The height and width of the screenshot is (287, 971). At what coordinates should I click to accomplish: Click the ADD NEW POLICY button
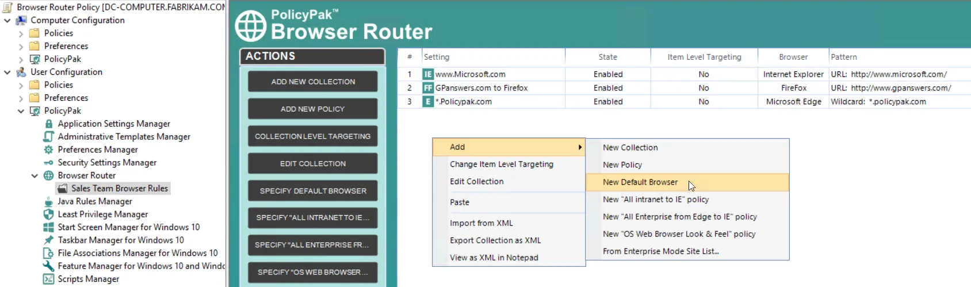313,109
